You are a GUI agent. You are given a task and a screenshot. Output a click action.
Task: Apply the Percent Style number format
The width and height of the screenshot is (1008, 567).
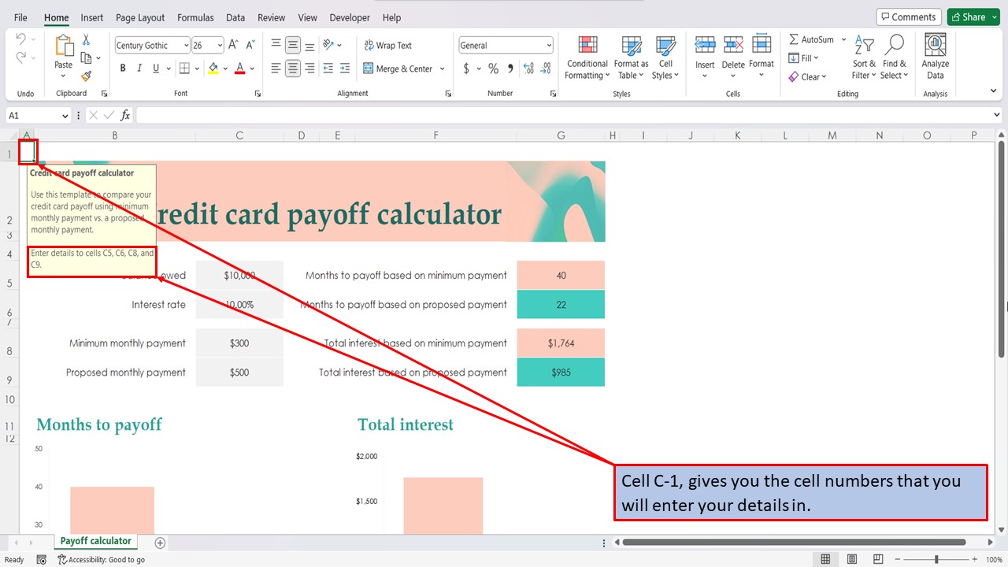[x=492, y=69]
